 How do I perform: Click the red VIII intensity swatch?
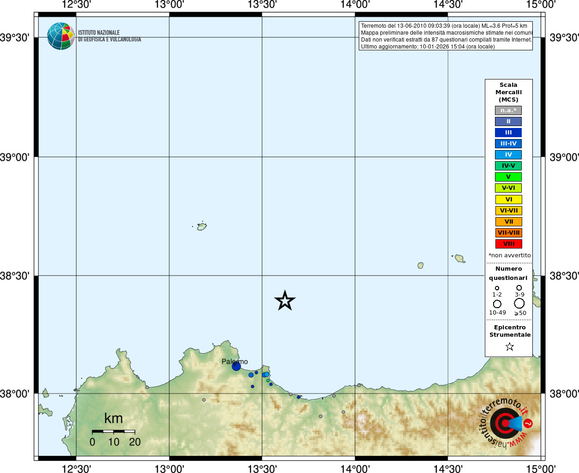click(x=508, y=244)
